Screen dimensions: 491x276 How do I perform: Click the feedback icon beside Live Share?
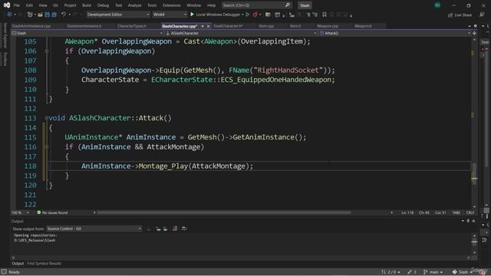[482, 15]
